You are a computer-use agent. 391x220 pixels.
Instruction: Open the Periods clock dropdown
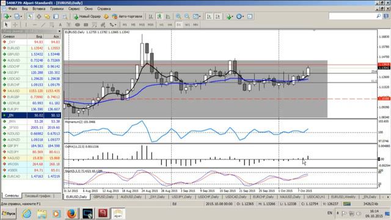coord(240,16)
